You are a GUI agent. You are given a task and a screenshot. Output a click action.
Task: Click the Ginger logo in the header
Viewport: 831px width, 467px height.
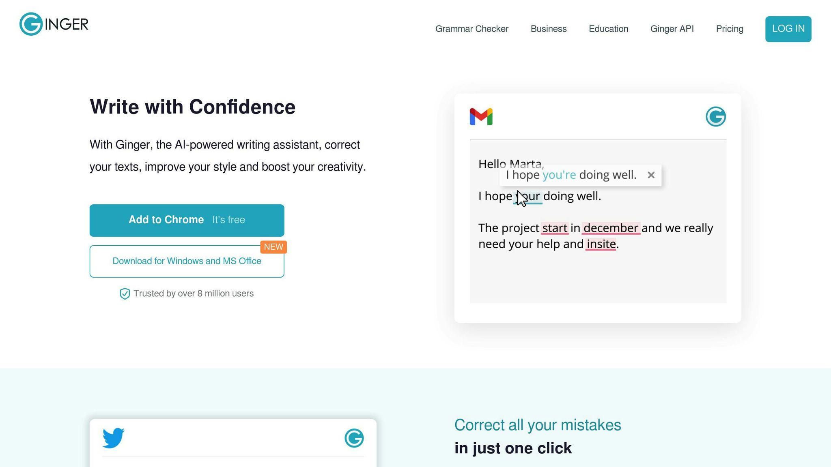tap(54, 24)
